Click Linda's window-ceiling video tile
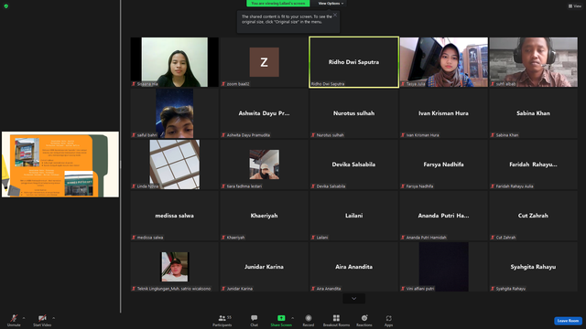The height and width of the screenshot is (329, 586). 175,164
